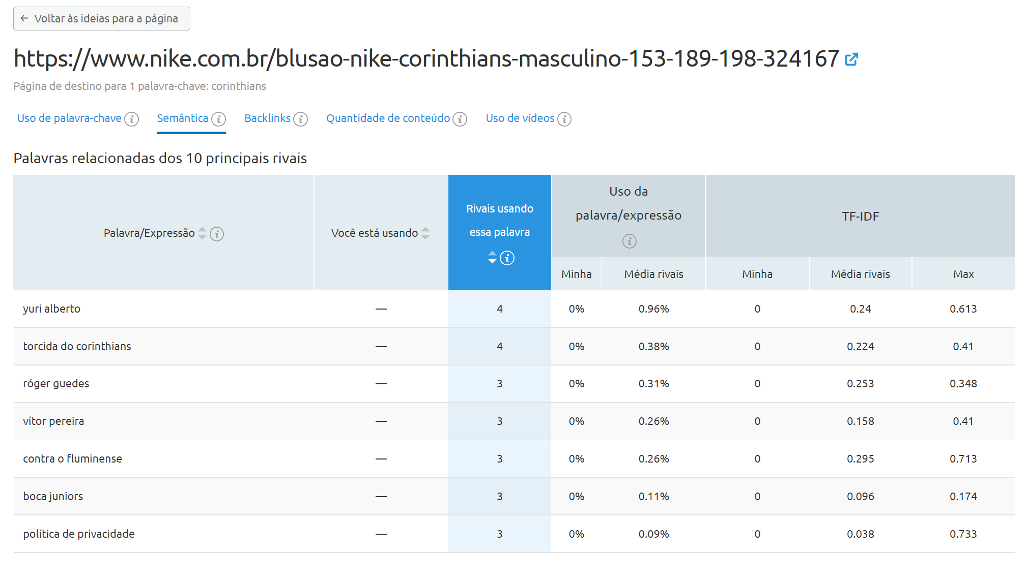The image size is (1027, 582).
Task: Click the Página de destino keyword subtitle
Action: click(x=140, y=86)
